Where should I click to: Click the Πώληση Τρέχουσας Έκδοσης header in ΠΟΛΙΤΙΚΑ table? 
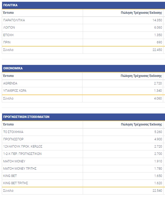click(141, 13)
